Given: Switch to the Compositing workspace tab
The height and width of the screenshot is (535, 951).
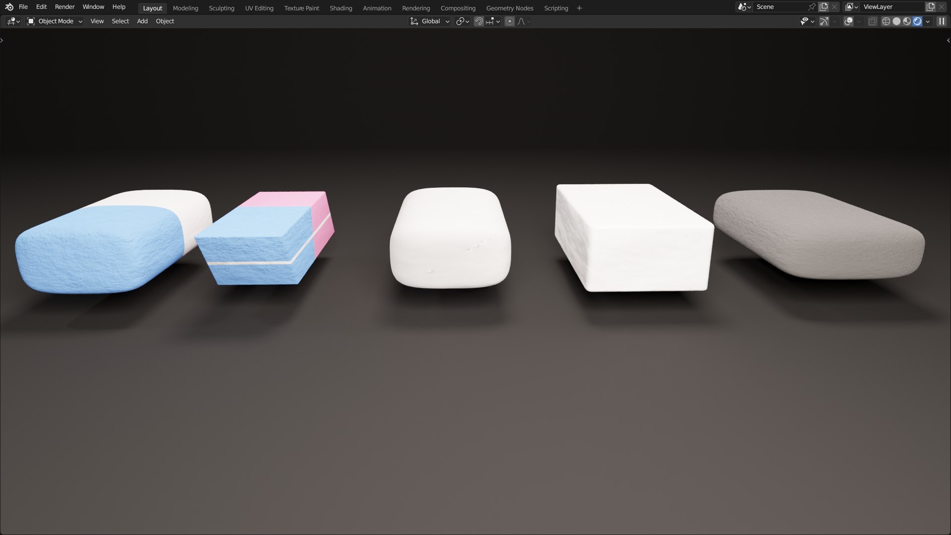Looking at the screenshot, I should (458, 8).
